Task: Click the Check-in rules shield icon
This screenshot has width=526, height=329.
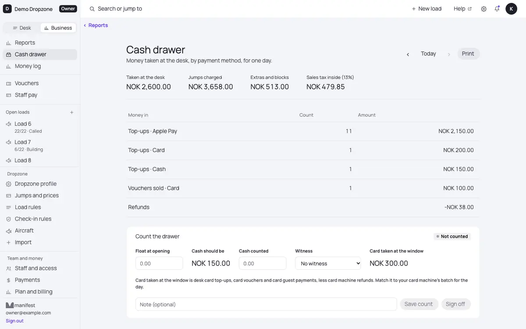Action: (x=8, y=219)
